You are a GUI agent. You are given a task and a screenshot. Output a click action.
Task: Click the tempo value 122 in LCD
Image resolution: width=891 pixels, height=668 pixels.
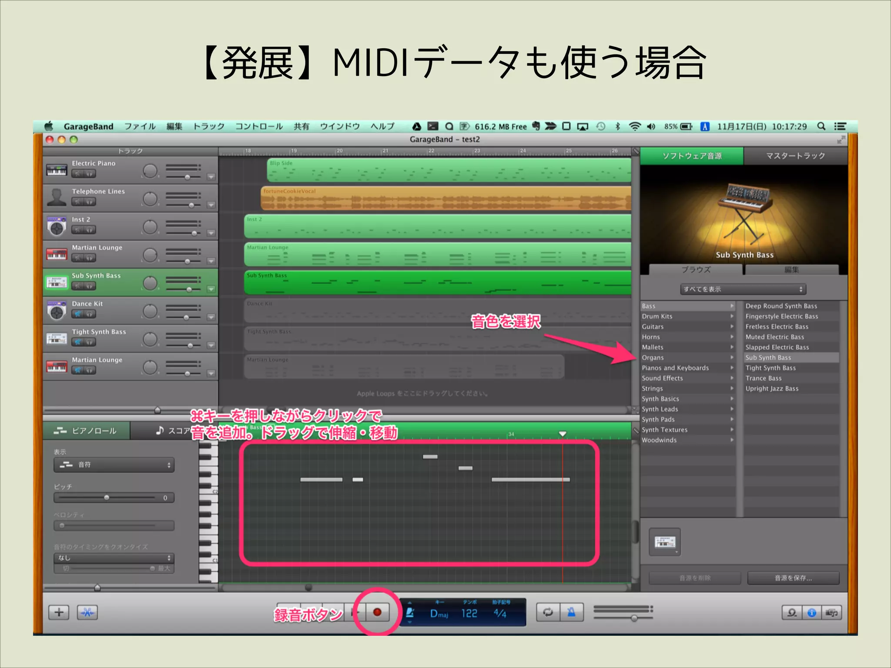coord(469,613)
